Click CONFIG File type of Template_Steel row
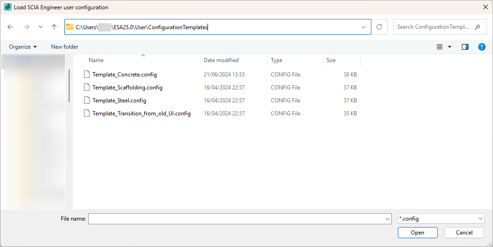 (x=285, y=101)
